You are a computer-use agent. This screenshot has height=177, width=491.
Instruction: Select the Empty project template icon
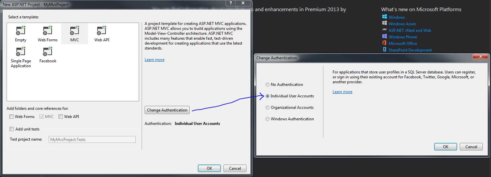pyautogui.click(x=21, y=31)
